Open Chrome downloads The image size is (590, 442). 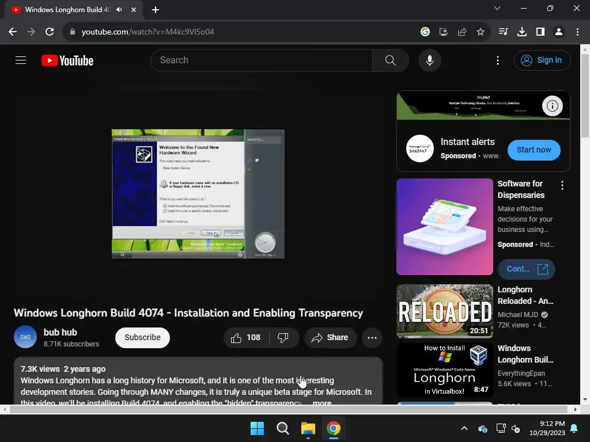pyautogui.click(x=521, y=32)
